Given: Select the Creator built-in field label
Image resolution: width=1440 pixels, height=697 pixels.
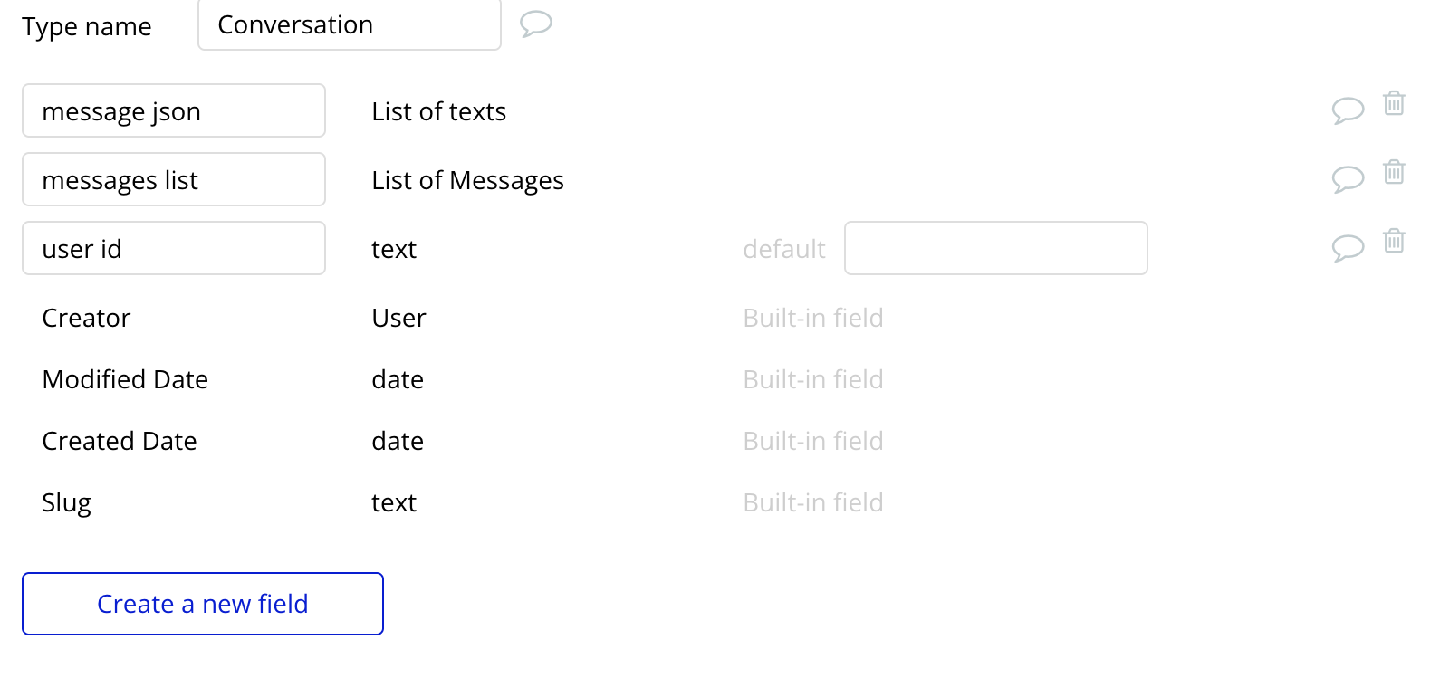Looking at the screenshot, I should (x=87, y=318).
